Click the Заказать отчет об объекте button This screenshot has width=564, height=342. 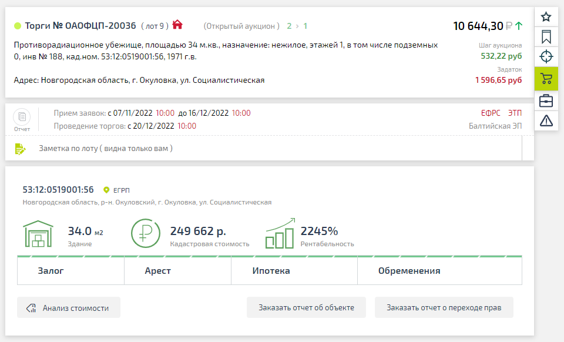click(x=306, y=307)
